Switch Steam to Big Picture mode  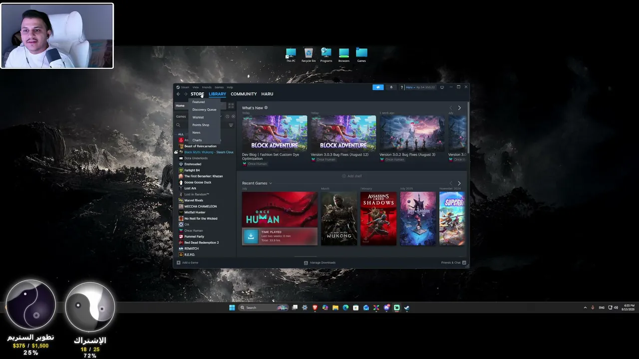(x=442, y=87)
